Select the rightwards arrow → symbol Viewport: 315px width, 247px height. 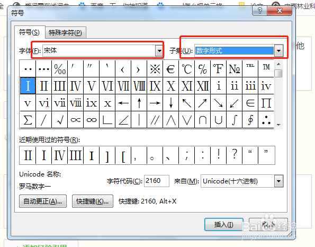[x=155, y=103]
